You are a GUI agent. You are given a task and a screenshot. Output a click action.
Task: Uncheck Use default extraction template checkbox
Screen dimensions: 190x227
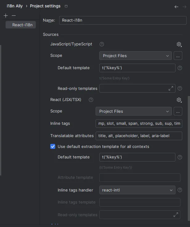53,146
